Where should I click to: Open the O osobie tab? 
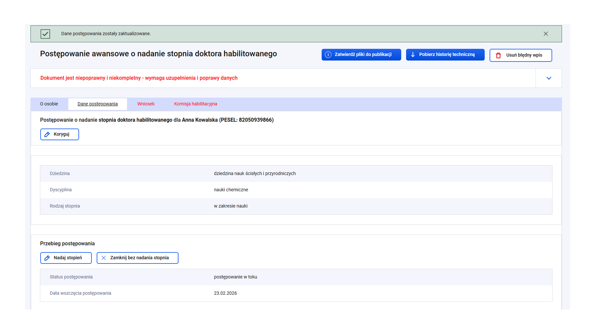(49, 104)
